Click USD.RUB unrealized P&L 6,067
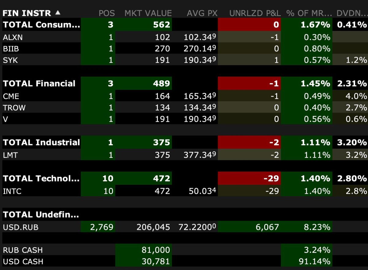The image size is (368, 270). [x=266, y=227]
